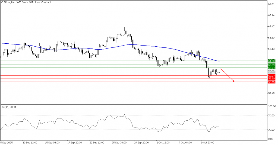This screenshot has width=278, height=145.
Task: Click the 9 Oct 20:00 date label
Action: (x=207, y=142)
